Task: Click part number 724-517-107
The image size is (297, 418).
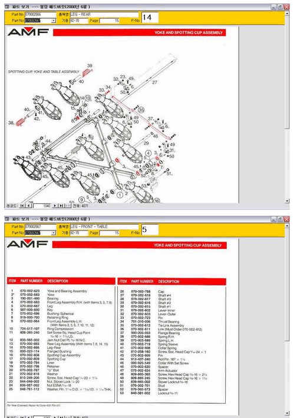Action: pos(30,329)
